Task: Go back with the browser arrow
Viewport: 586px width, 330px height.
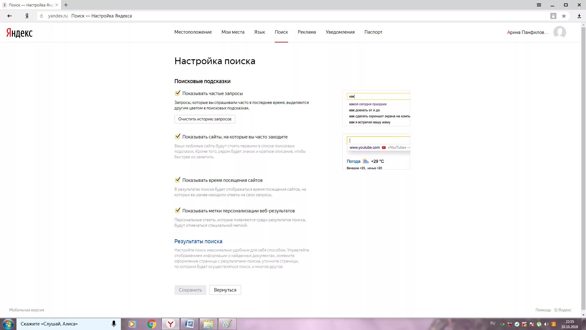Action: pyautogui.click(x=9, y=16)
